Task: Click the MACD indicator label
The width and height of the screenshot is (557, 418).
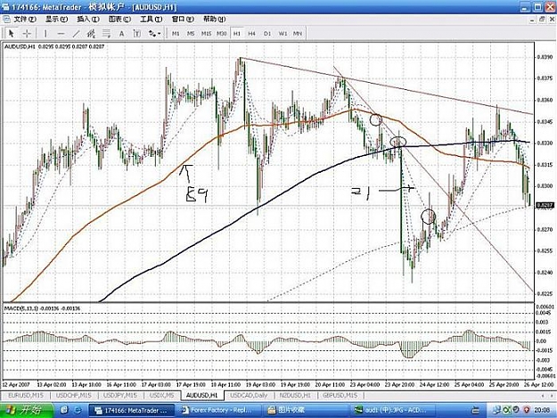Action: pos(42,308)
